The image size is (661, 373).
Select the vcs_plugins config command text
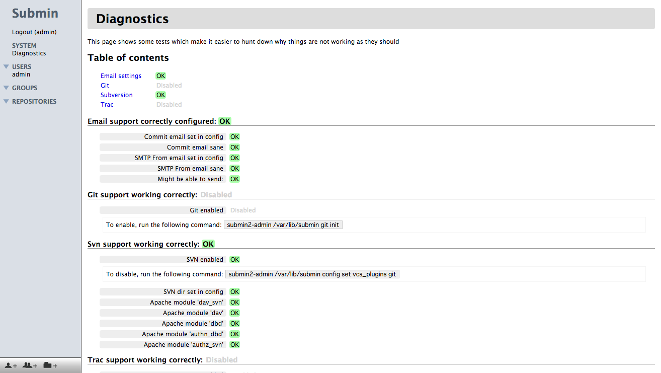312,274
